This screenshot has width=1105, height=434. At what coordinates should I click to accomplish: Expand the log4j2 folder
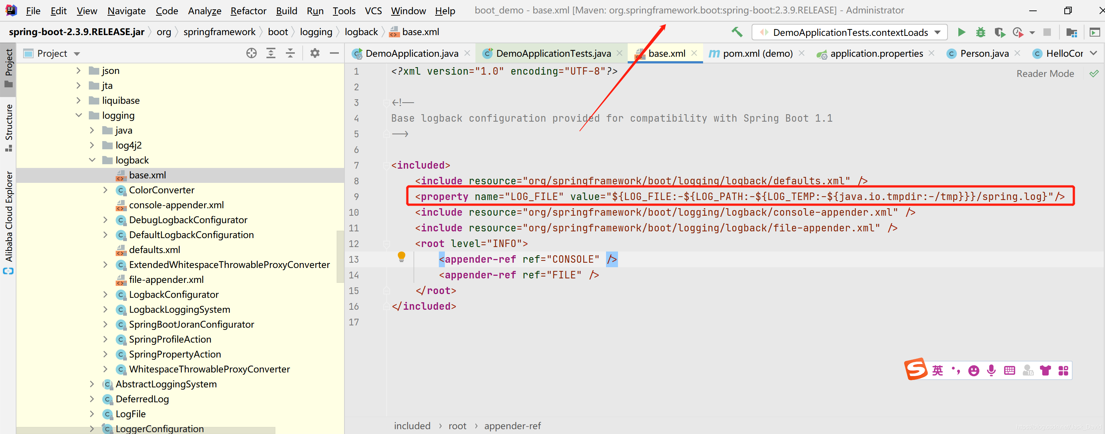point(92,145)
